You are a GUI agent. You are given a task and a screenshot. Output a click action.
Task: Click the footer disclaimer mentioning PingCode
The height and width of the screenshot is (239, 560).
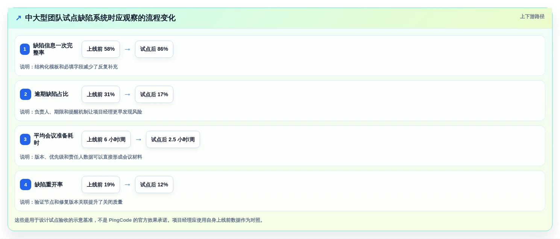140,220
